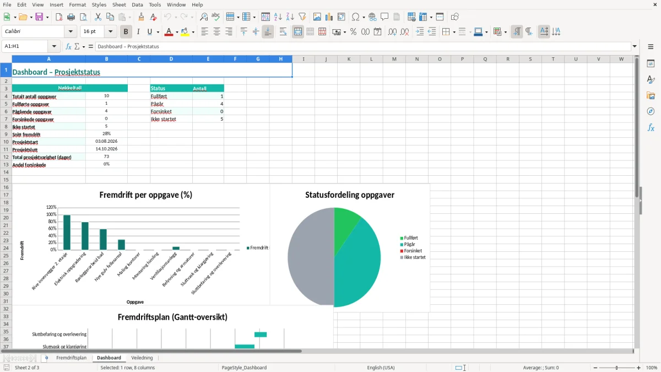The height and width of the screenshot is (372, 661).
Task: Select the Clone Formatting paintbrush
Action: click(142, 17)
